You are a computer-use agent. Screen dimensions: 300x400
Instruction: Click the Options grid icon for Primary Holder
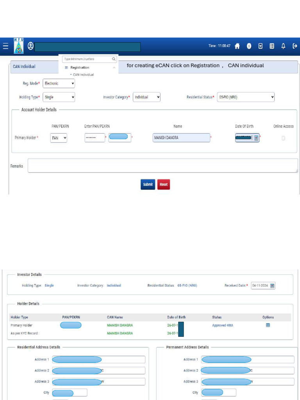point(268,325)
